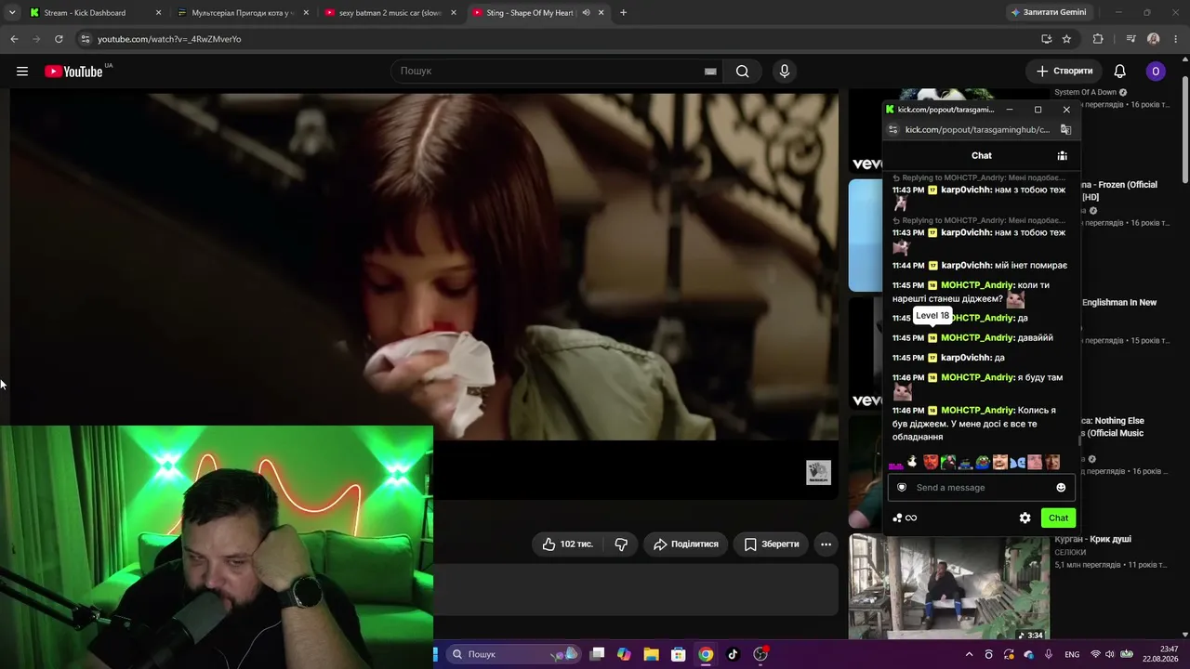Open channel points icon in Kick chat
This screenshot has height=669, width=1190.
tap(905, 518)
